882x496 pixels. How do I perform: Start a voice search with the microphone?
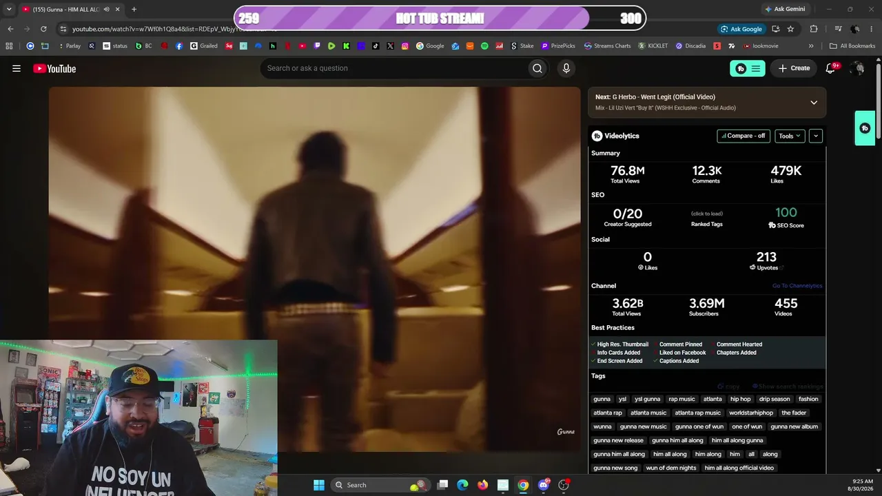coord(566,68)
